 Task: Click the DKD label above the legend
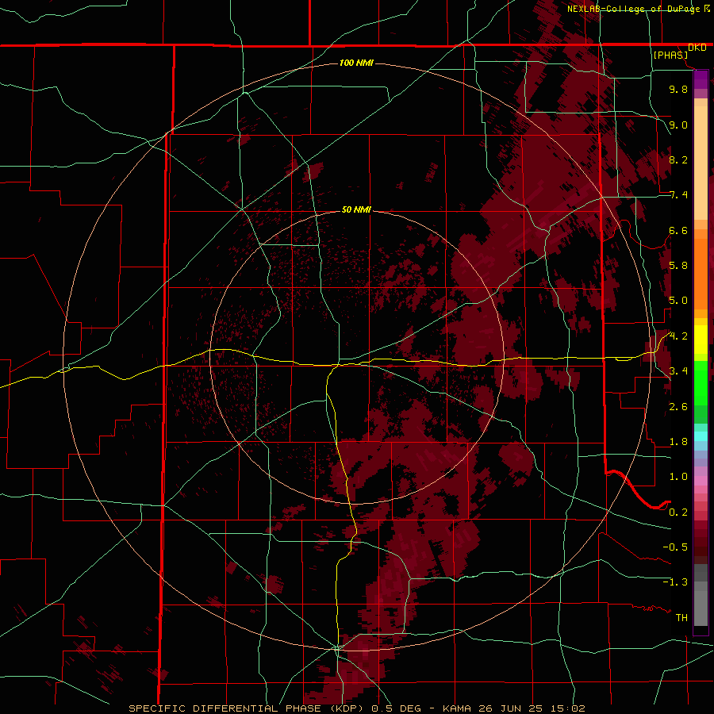click(697, 48)
